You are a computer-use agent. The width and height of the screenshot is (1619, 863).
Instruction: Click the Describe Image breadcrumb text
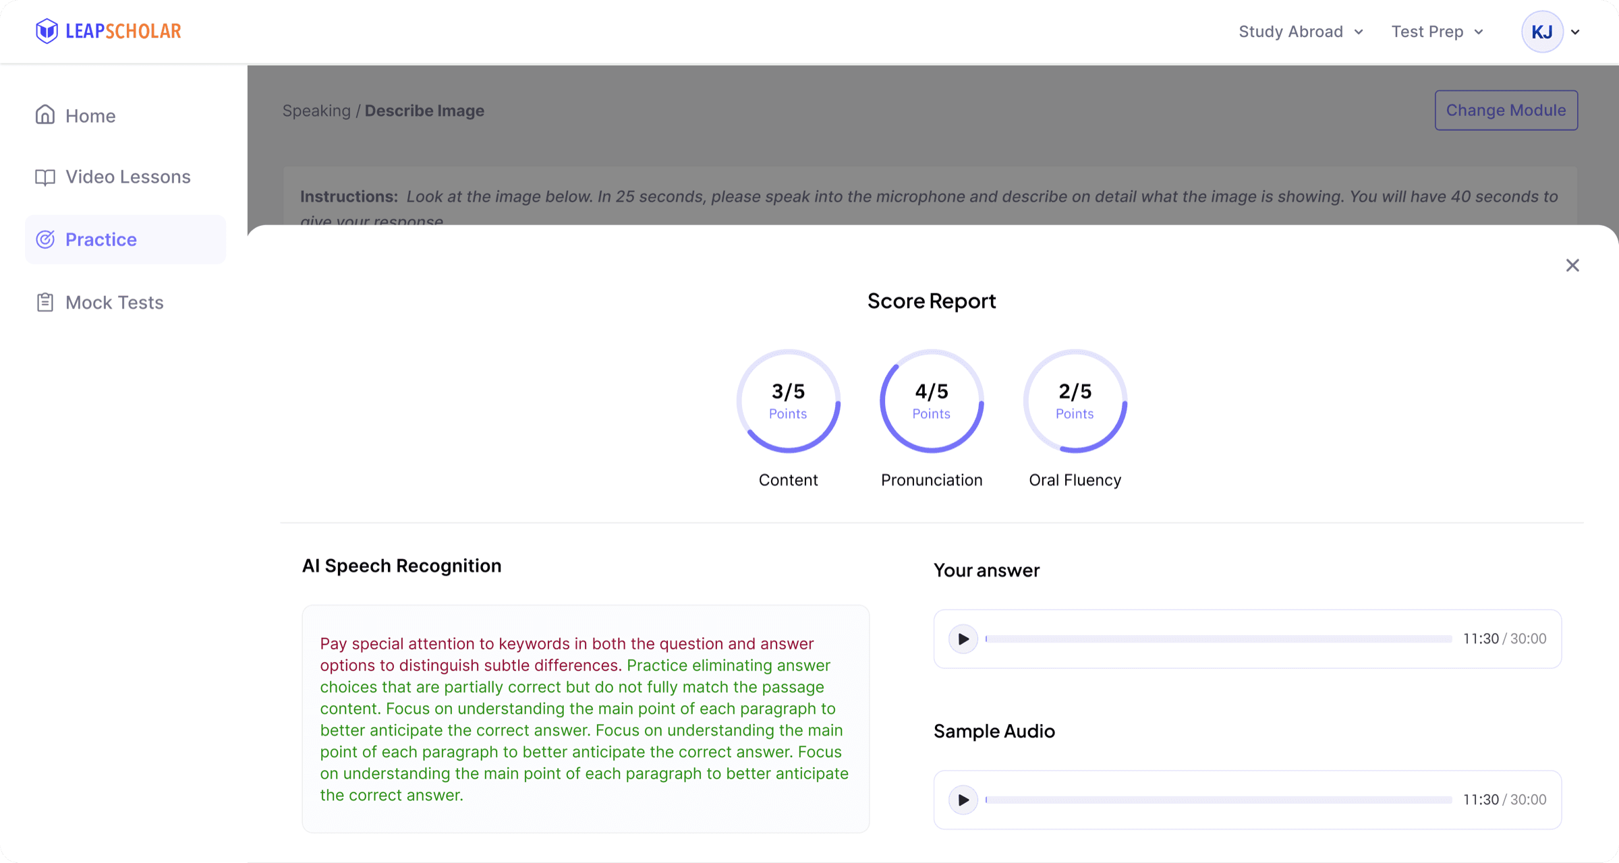(424, 111)
